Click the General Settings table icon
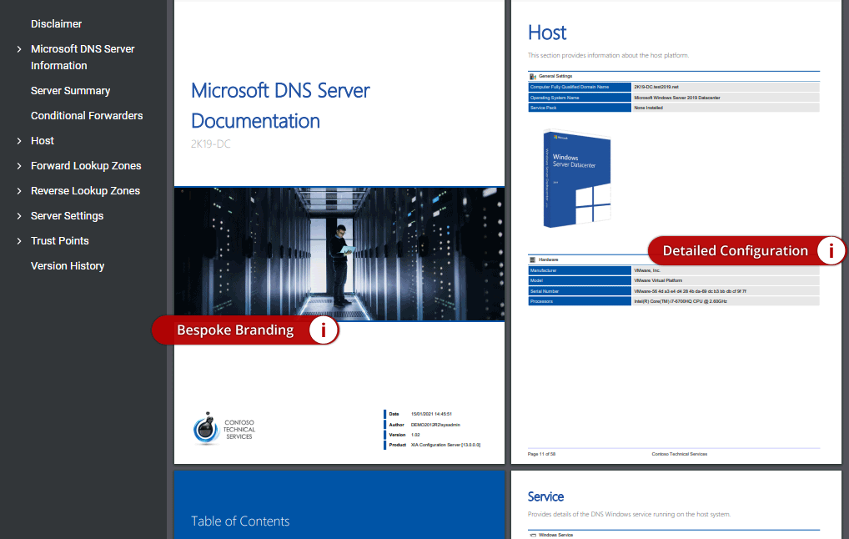The width and height of the screenshot is (849, 539). click(533, 77)
